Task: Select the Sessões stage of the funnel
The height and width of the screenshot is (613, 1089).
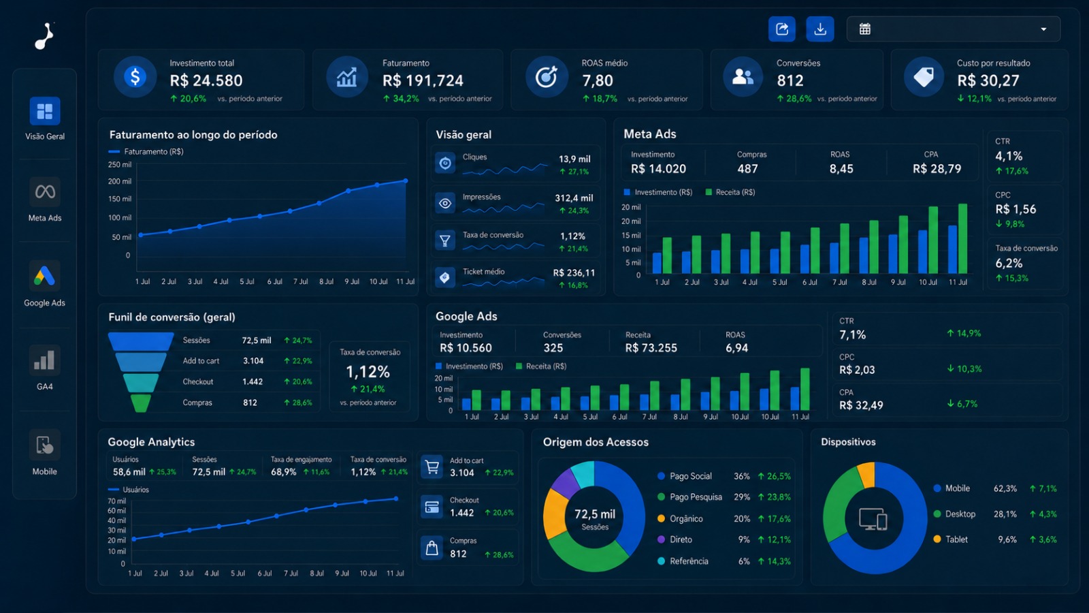Action: pos(141,341)
